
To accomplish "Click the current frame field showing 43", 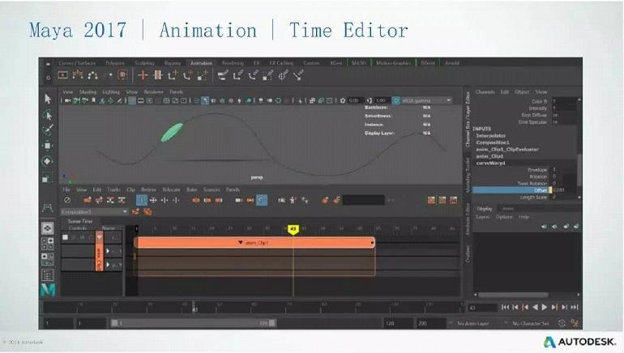I will [482, 308].
